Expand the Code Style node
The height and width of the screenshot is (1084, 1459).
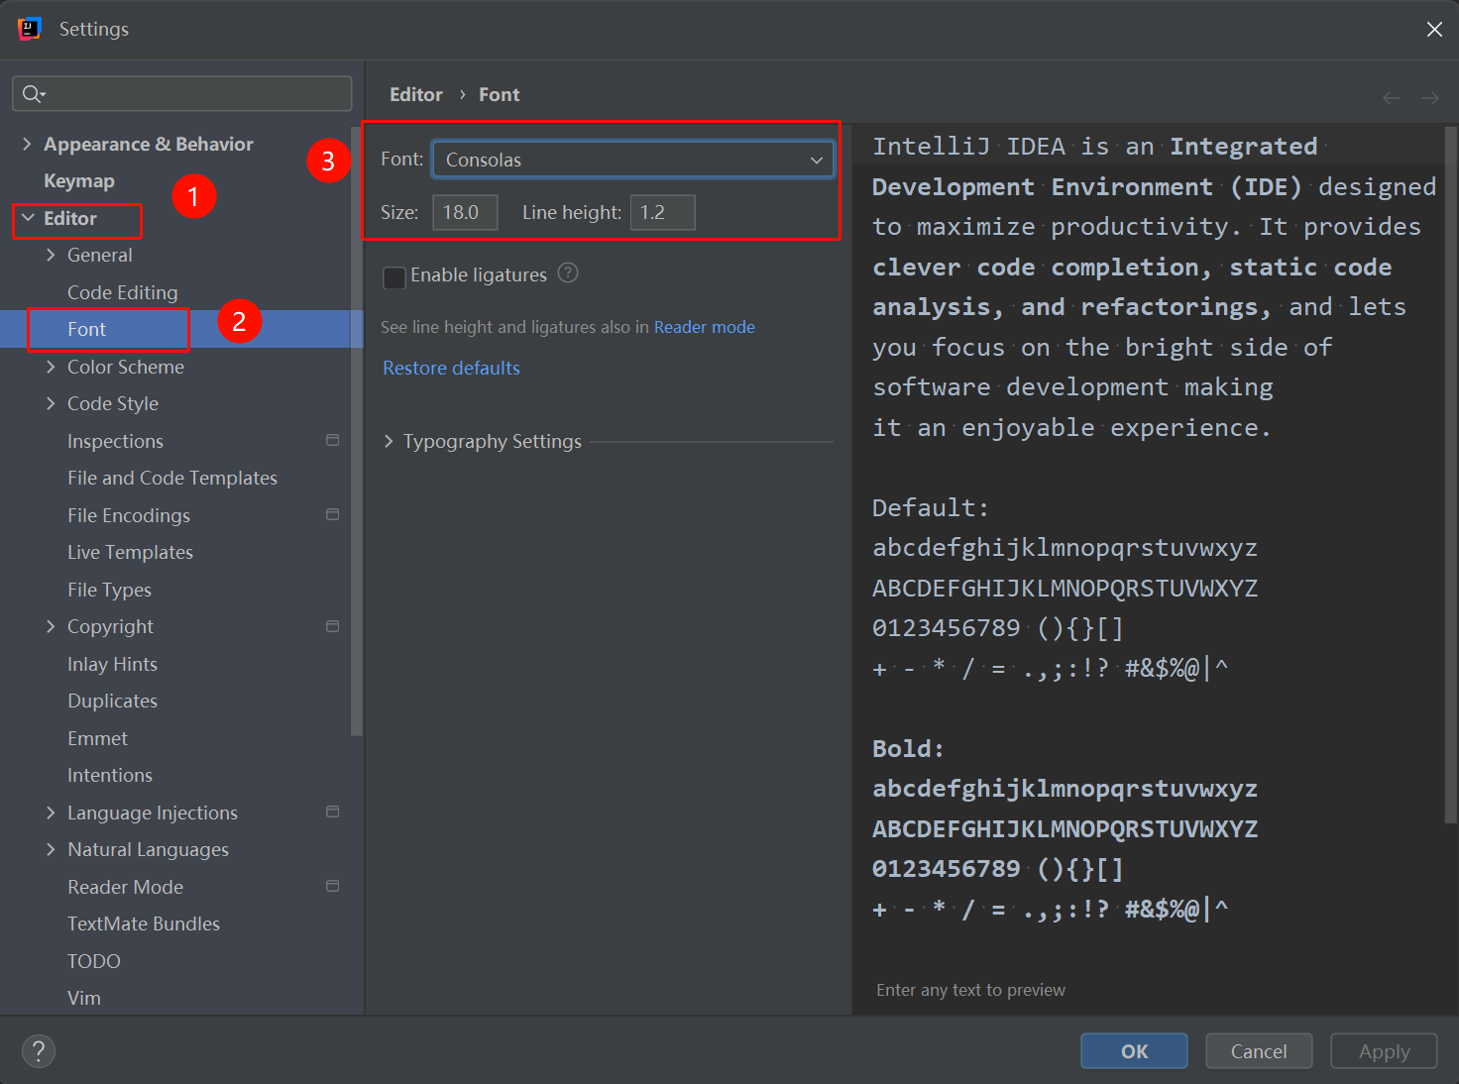coord(51,403)
